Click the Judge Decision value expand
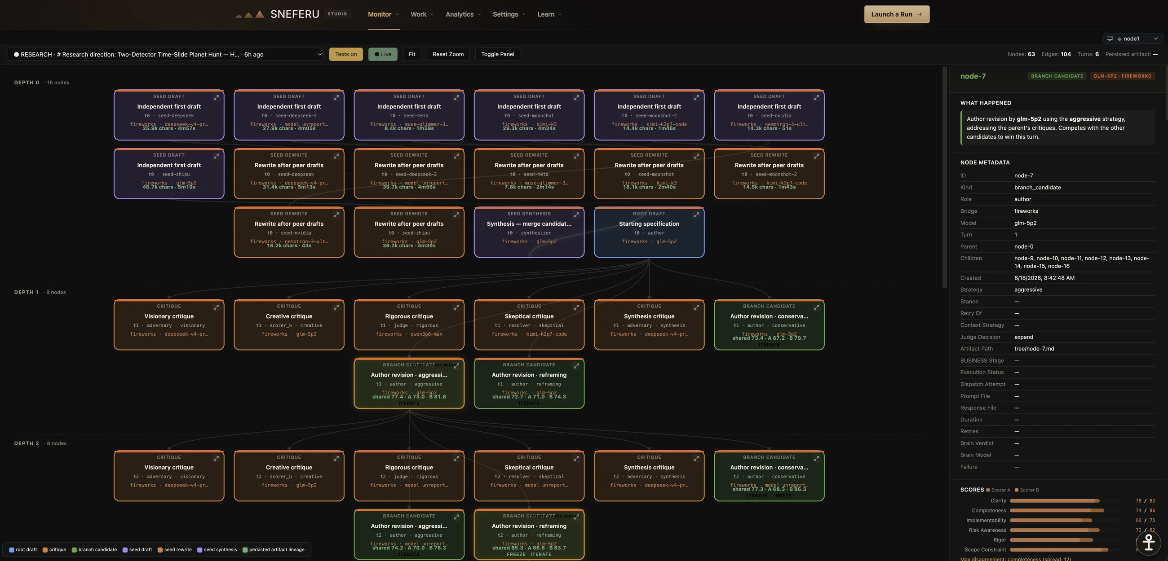This screenshot has width=1168, height=561. coord(1023,337)
